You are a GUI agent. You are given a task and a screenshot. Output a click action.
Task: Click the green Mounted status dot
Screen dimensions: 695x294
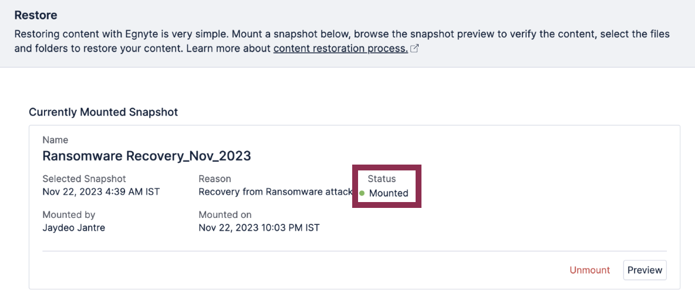[x=362, y=193]
